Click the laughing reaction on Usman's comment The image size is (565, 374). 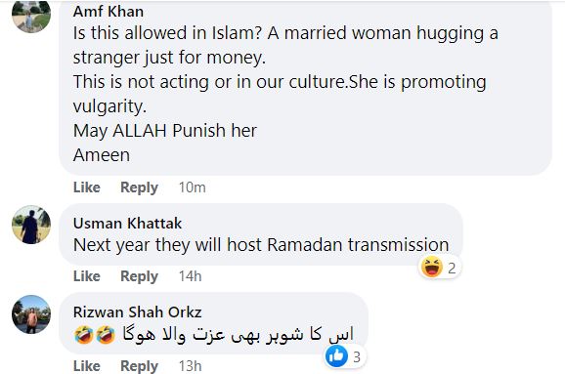coord(432,268)
